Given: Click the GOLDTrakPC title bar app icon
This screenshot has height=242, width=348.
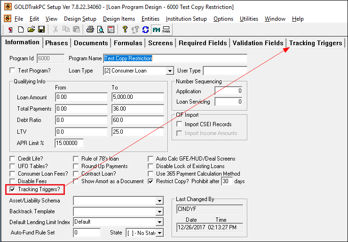Looking at the screenshot, I should tap(8, 7).
